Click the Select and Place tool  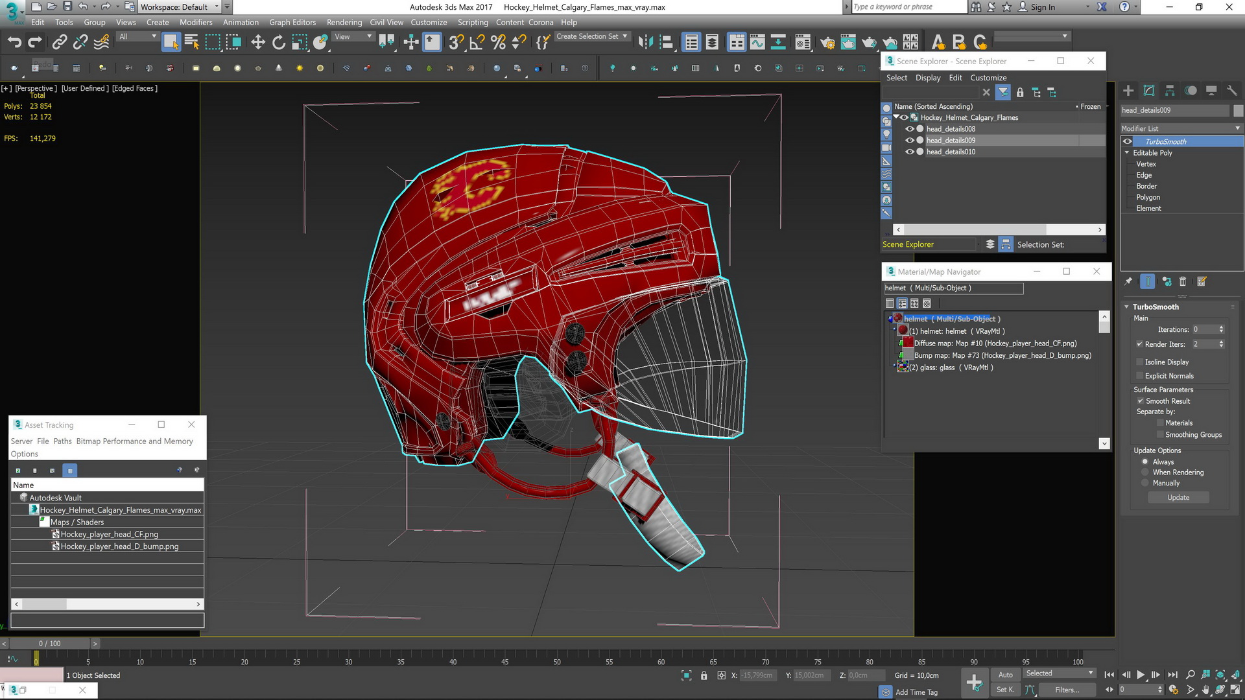pyautogui.click(x=320, y=43)
